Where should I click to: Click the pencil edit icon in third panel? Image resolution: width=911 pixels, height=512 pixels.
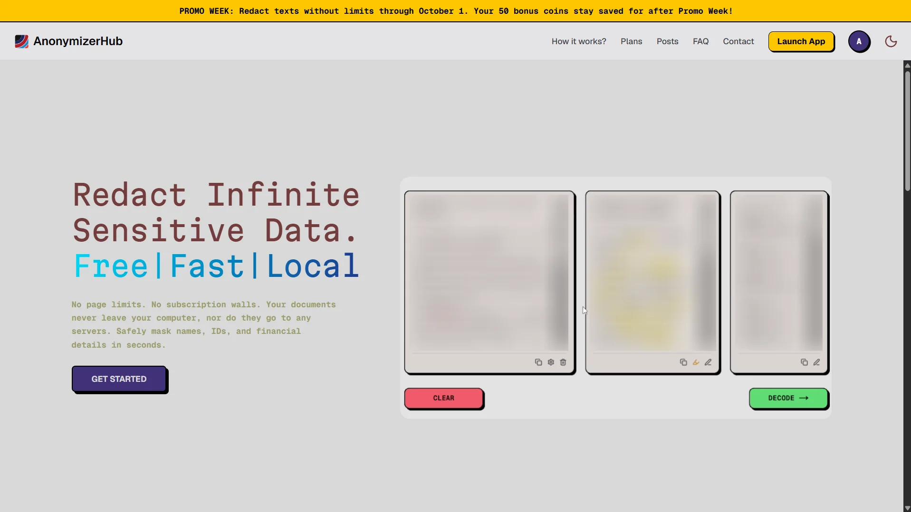(x=816, y=362)
